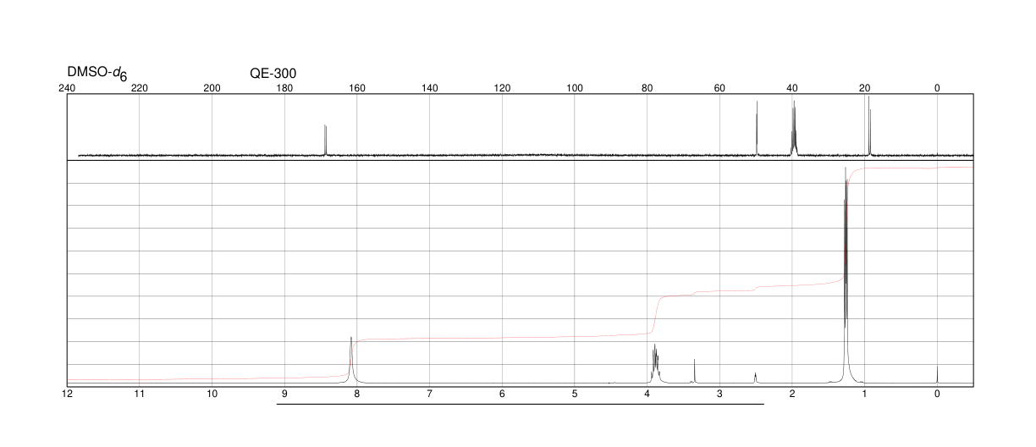The image size is (1036, 447).
Task: Select the 180 ppm carbon axis label
Action: tap(284, 88)
